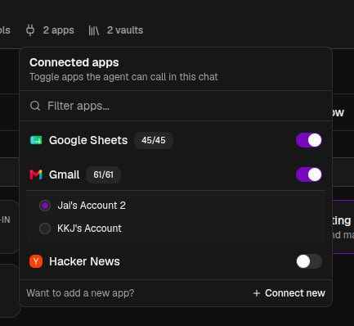Click the Gmail M logo icon
The width and height of the screenshot is (354, 326).
36,174
